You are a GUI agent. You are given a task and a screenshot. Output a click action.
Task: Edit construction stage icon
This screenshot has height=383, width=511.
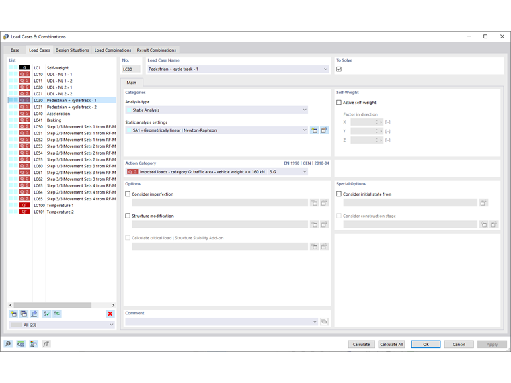(494, 224)
